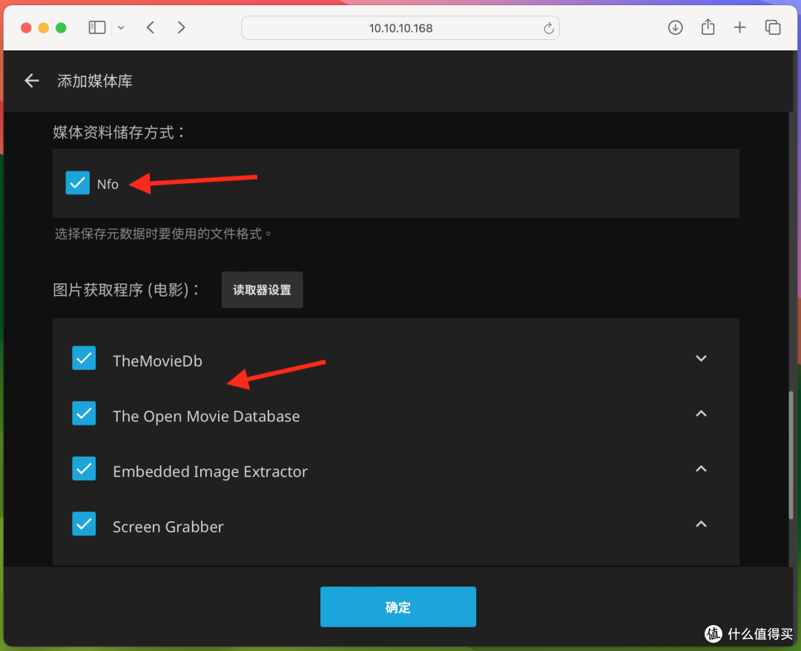The height and width of the screenshot is (651, 801).
Task: Uncheck Embedded Image Extractor
Action: pos(84,469)
